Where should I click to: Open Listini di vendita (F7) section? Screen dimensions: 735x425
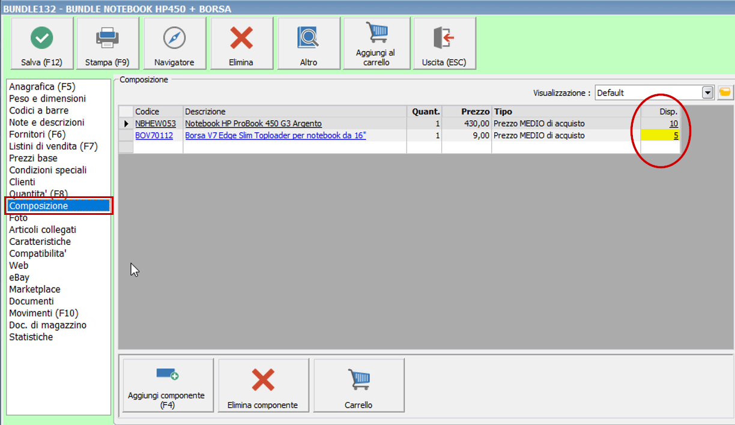pyautogui.click(x=53, y=146)
